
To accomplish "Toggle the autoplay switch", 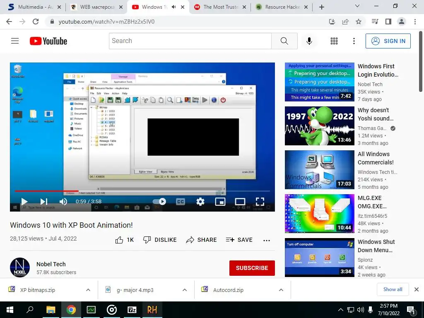I will click(x=159, y=202).
